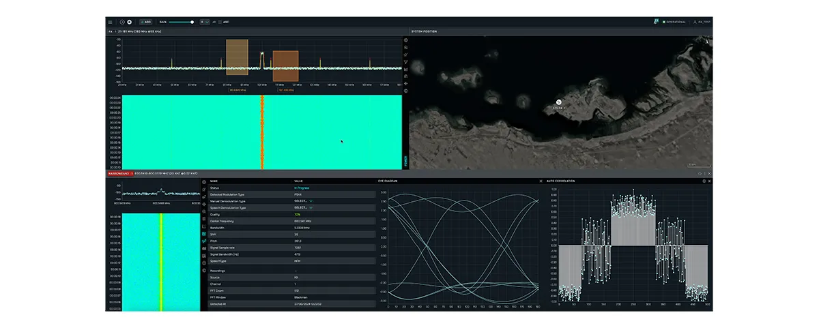Click the AUTO CORRELATION panel title

[x=561, y=181]
